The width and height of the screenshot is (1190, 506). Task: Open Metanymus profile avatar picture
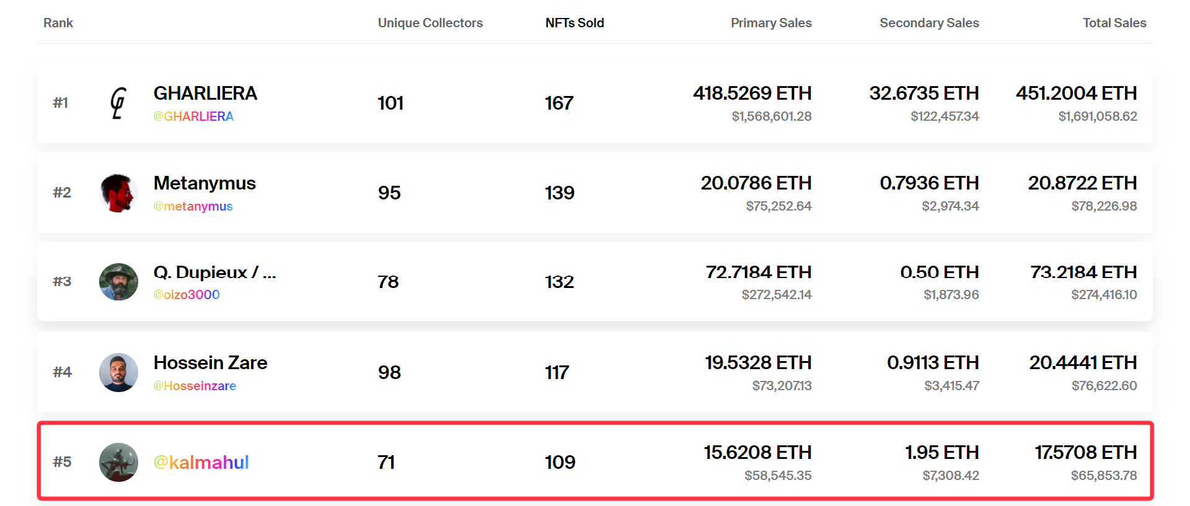click(118, 193)
